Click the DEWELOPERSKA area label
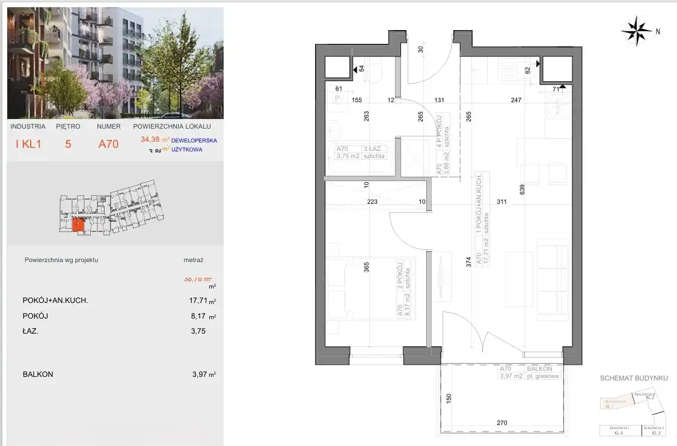Screen dimensions: 677x446 [194, 140]
